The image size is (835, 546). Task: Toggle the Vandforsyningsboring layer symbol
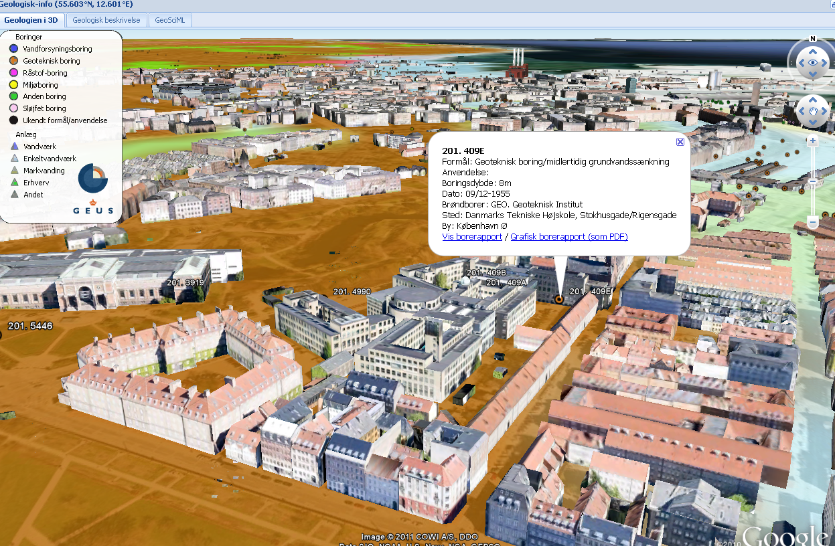tap(13, 48)
